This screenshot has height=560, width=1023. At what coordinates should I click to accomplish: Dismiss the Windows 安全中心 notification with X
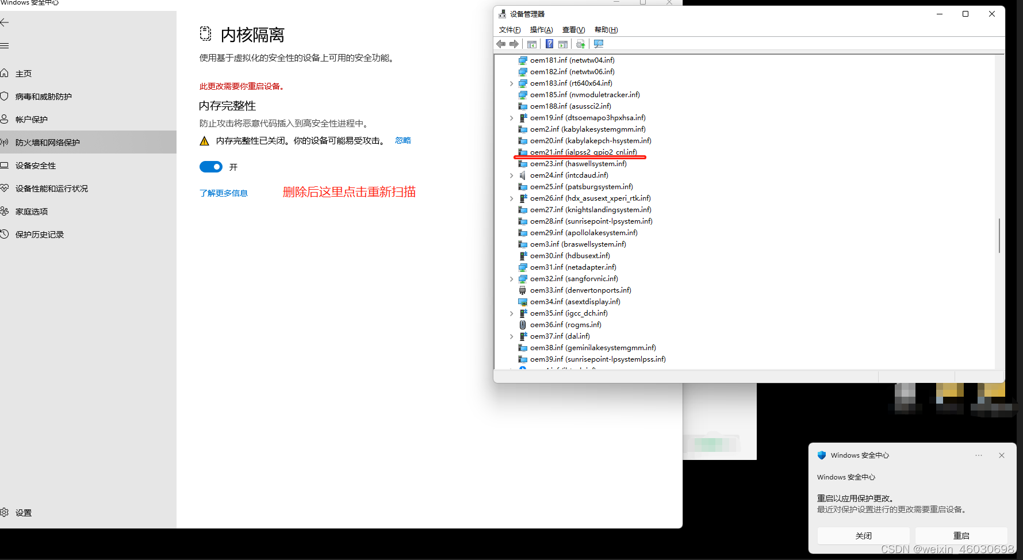point(1002,455)
